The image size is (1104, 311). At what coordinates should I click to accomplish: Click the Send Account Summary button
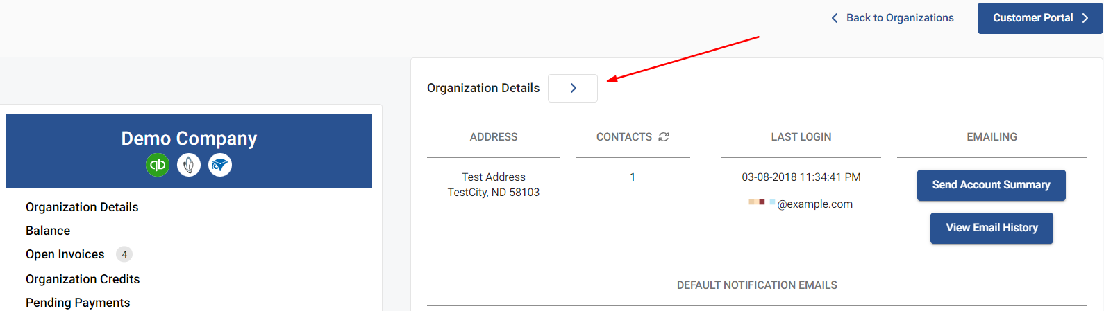(x=992, y=185)
